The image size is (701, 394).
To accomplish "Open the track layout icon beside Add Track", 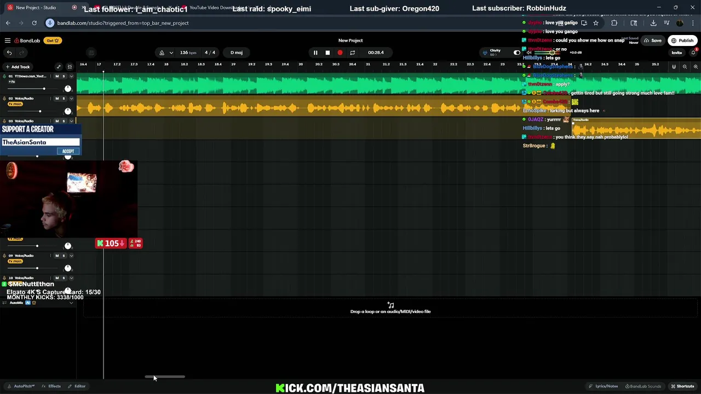I will 70,67.
